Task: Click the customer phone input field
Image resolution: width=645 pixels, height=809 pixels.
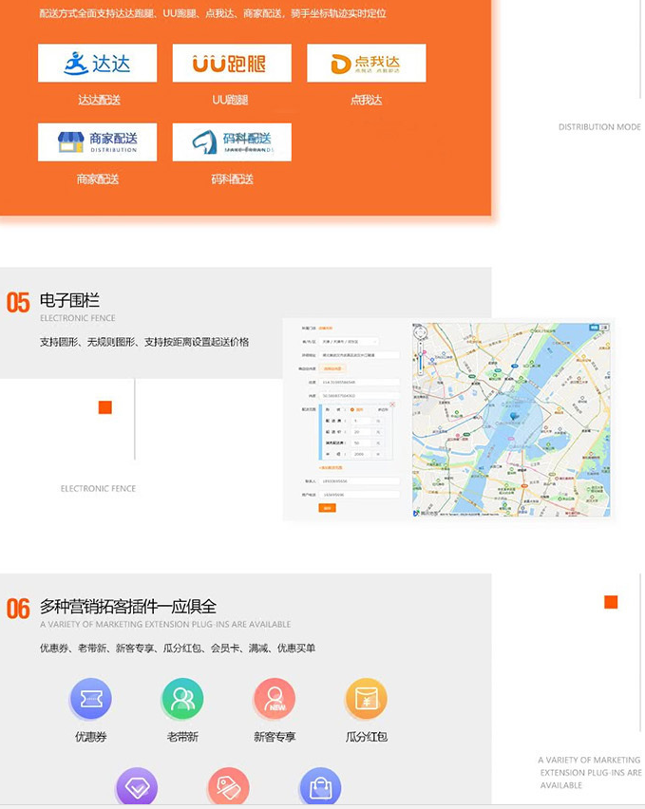Action: [359, 495]
